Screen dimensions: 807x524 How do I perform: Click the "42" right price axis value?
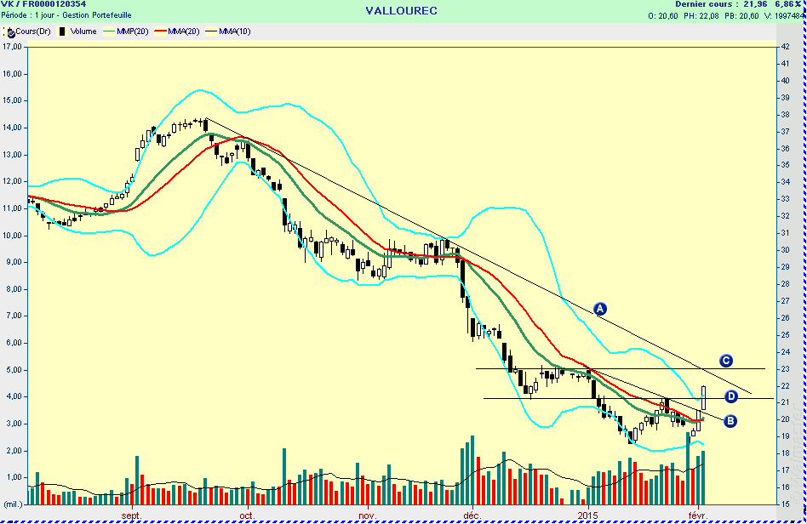[x=786, y=46]
